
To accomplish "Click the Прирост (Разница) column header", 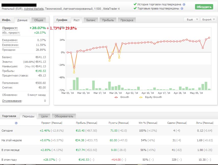I will pyautogui.click(x=52, y=123).
